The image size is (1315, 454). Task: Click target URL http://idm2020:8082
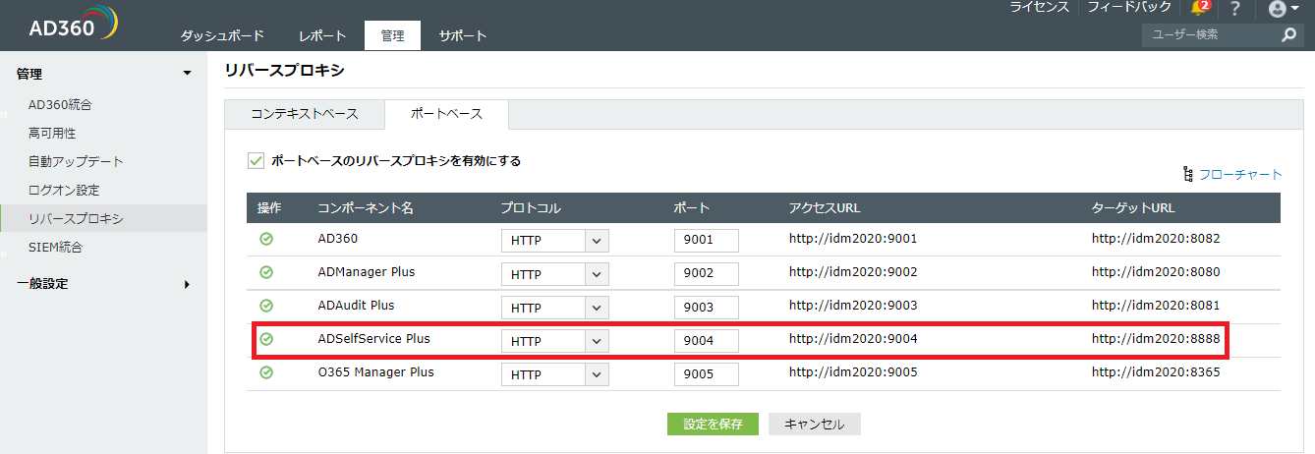tap(1156, 239)
